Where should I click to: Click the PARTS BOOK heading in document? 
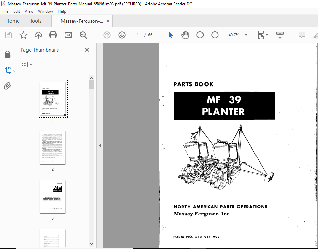click(x=193, y=84)
